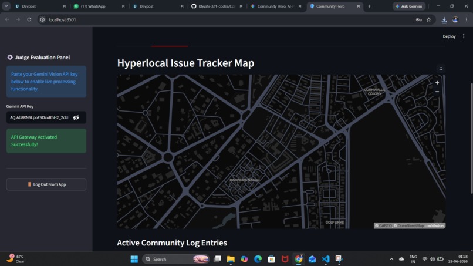Zoom in on the issue tracker map
The width and height of the screenshot is (473, 266).
tap(437, 83)
